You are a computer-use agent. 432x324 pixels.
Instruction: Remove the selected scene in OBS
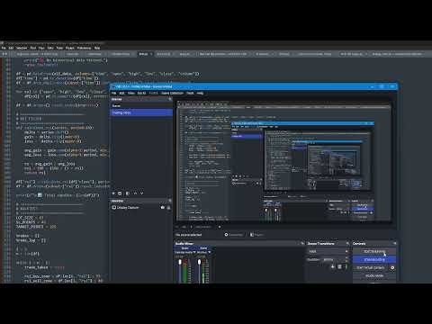[120, 193]
